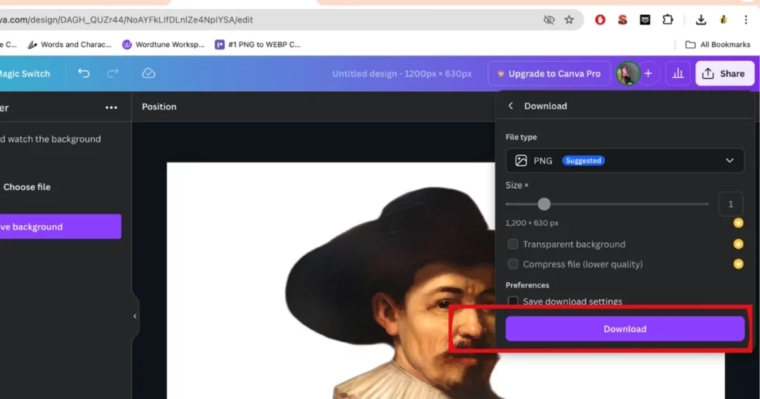The width and height of the screenshot is (760, 399).
Task: Open the Opera red extension icon
Action: 600,20
